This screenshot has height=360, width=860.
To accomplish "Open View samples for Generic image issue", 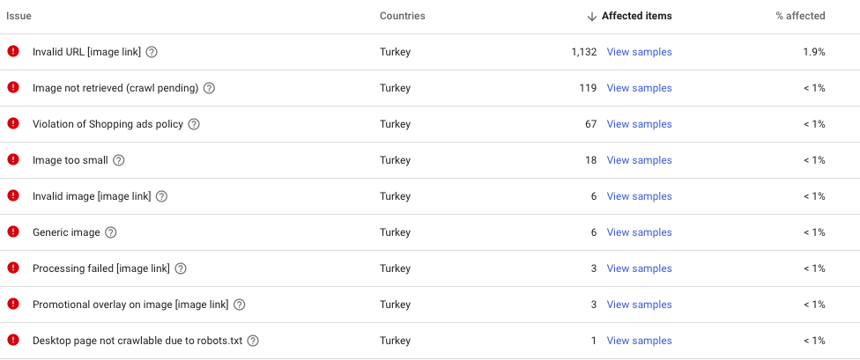I will click(x=639, y=232).
